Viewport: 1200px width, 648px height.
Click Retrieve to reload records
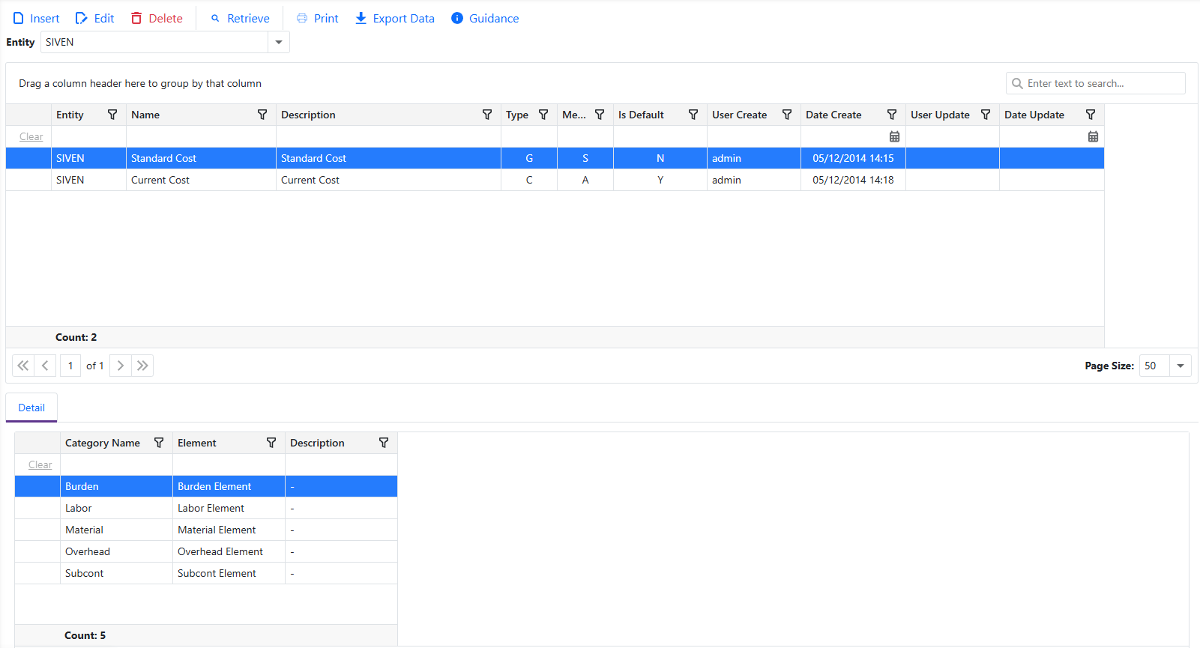[240, 18]
